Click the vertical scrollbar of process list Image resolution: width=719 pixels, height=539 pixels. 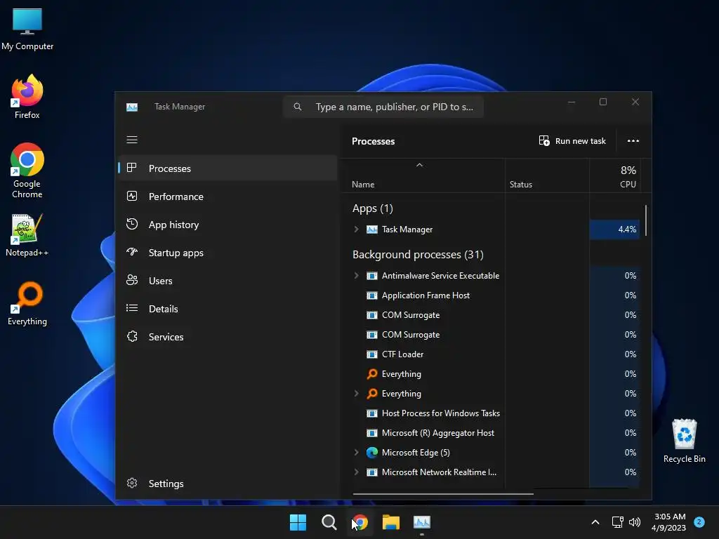[646, 220]
